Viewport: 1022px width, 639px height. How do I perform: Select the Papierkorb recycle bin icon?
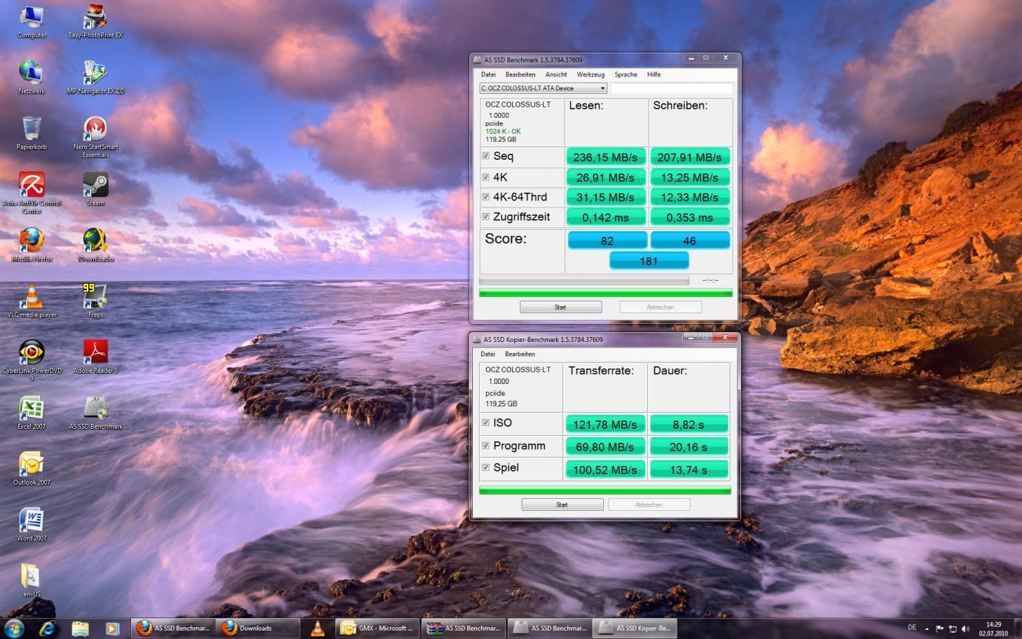pyautogui.click(x=32, y=134)
